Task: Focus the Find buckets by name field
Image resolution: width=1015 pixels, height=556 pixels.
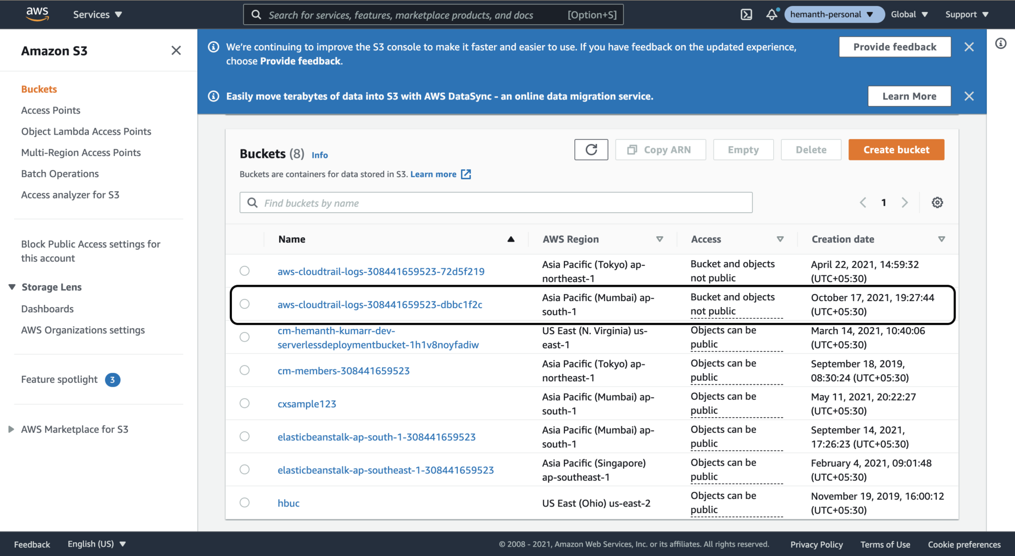Action: coord(496,202)
